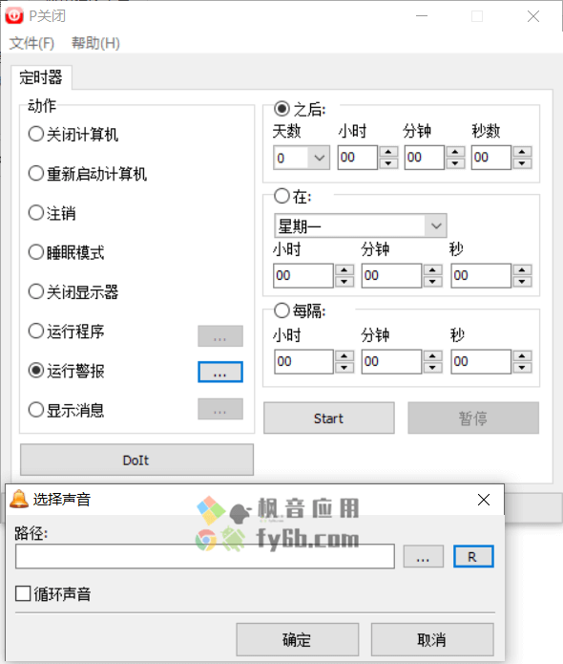This screenshot has width=563, height=664.
Task: Enable 循环声音 checkbox
Action: click(x=23, y=593)
